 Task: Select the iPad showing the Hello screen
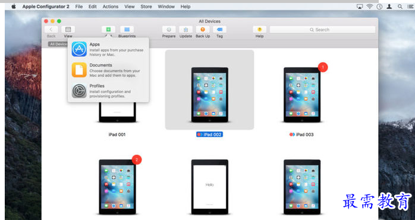[210, 187]
